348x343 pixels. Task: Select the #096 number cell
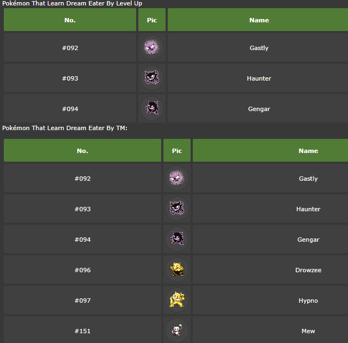pyautogui.click(x=82, y=269)
